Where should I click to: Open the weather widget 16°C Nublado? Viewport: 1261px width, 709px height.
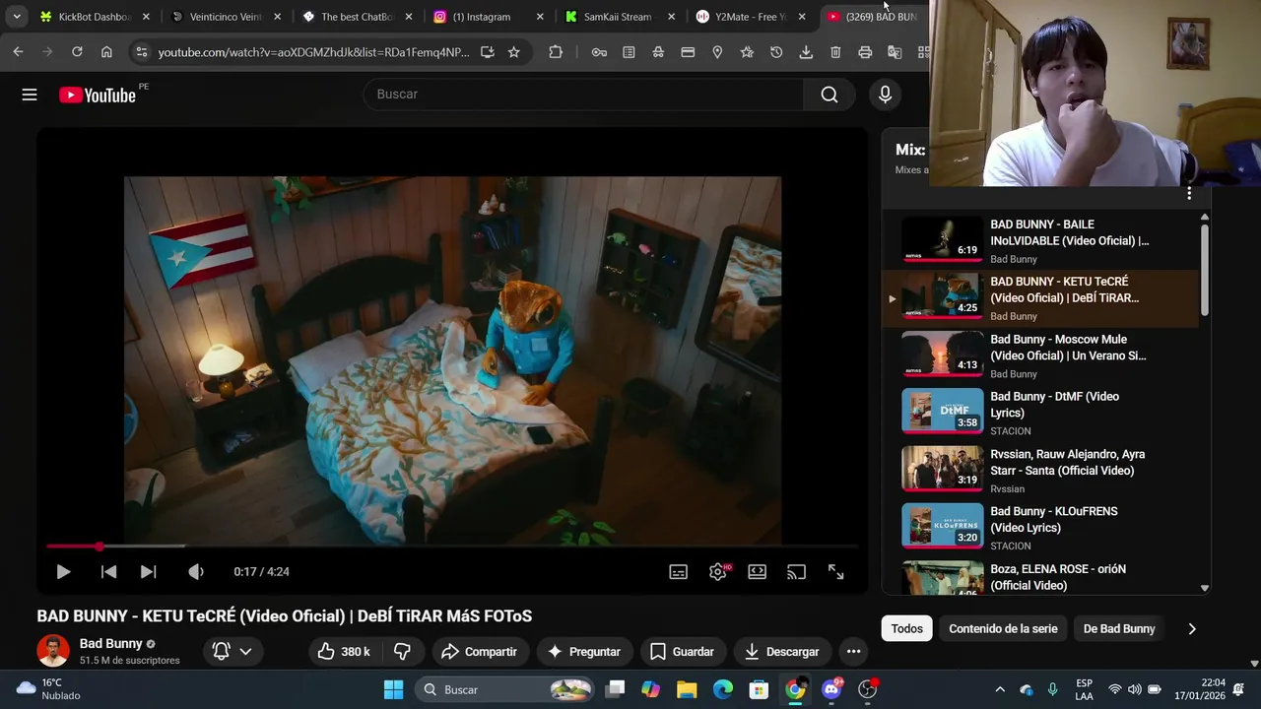pos(48,689)
